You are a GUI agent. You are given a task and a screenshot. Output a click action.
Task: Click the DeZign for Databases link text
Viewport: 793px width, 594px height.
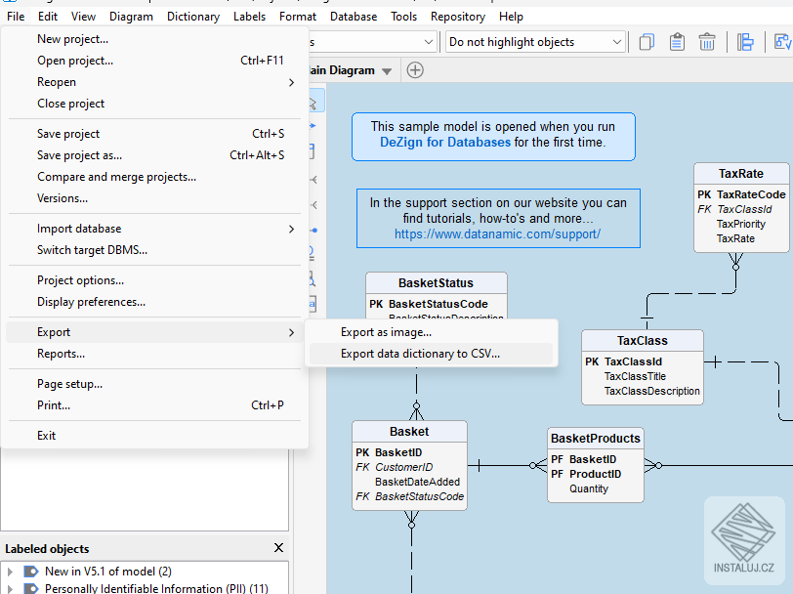pyautogui.click(x=445, y=143)
